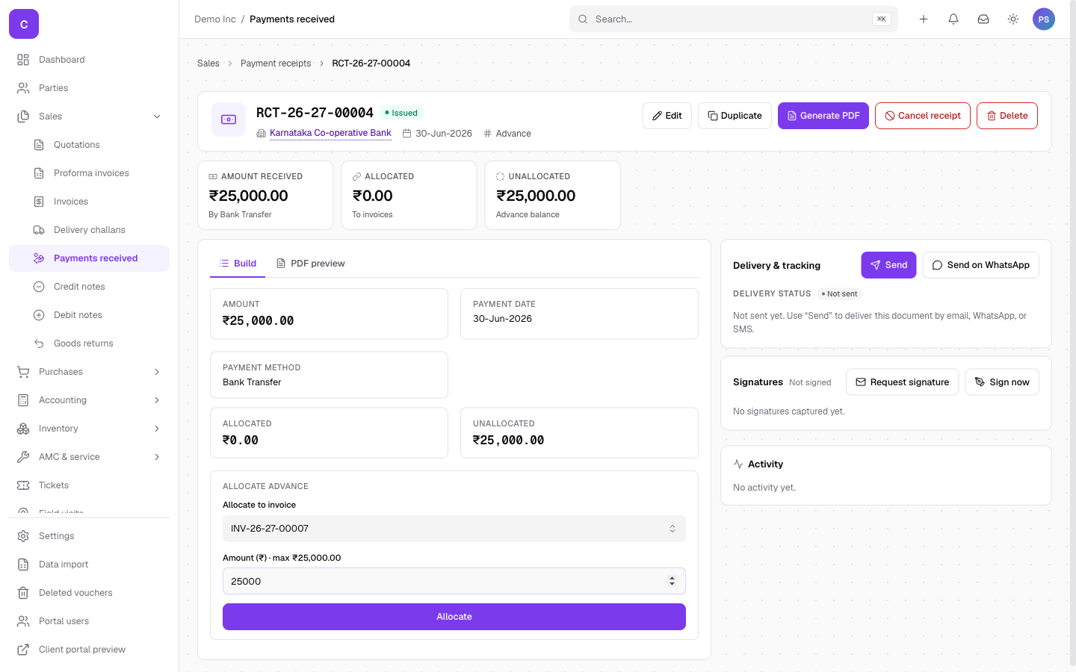Open notifications bell icon
Viewport: 1076px width, 672px height.
tap(953, 19)
